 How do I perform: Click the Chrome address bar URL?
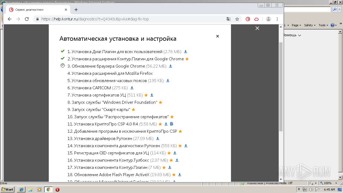[95, 19]
